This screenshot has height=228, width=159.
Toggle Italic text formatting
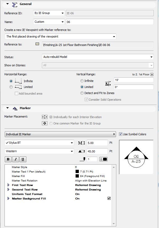(x=15, y=159)
